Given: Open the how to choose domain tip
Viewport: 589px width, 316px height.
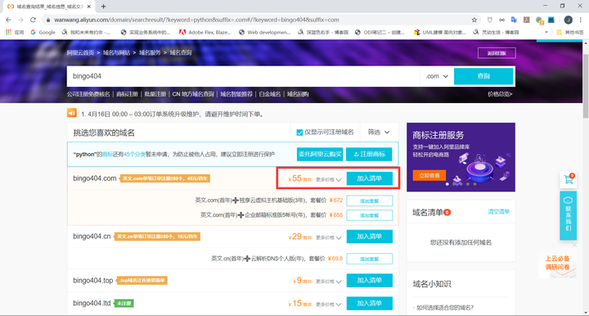Looking at the screenshot, I should point(445,308).
